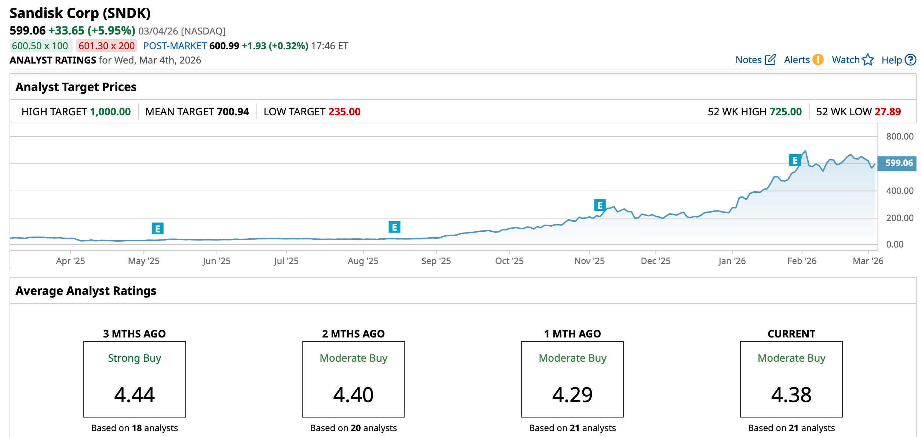Select the 2 MTHS AGO 4.40 rating box
921x437 pixels.
point(353,379)
